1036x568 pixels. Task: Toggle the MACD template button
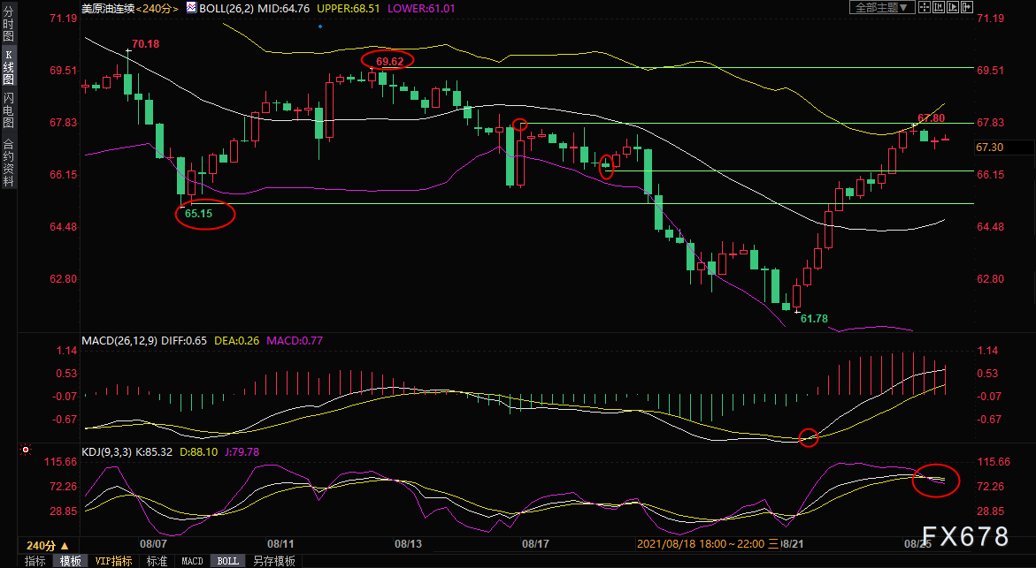click(192, 561)
